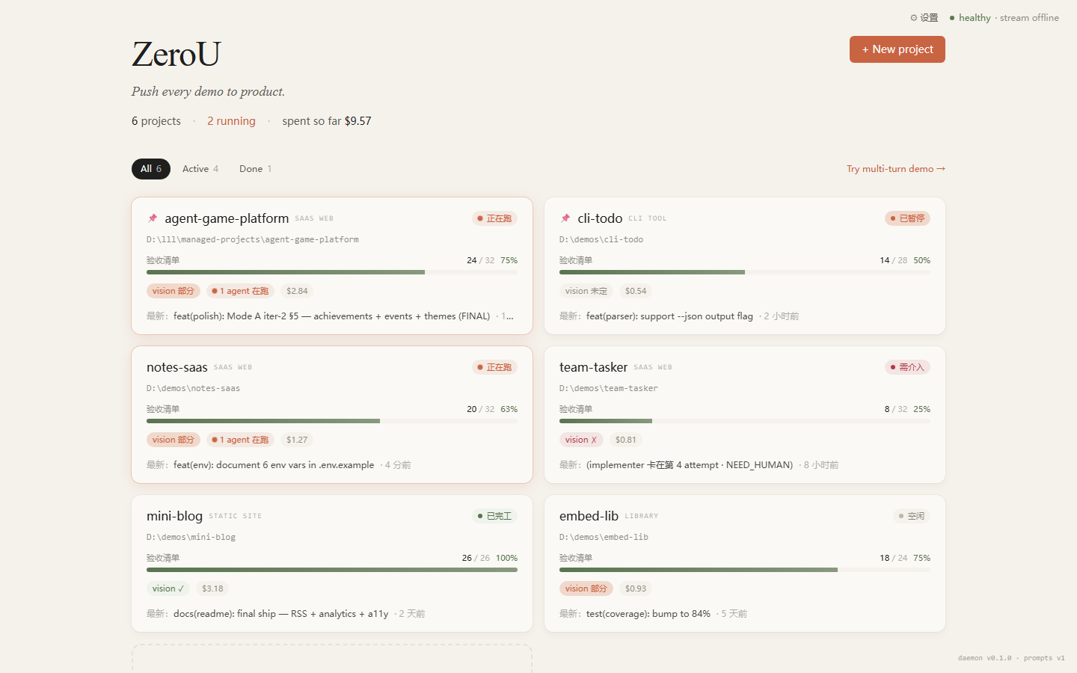
Task: Click the NEED_HUMAN implementer message on team-tasker
Action: coord(690,465)
